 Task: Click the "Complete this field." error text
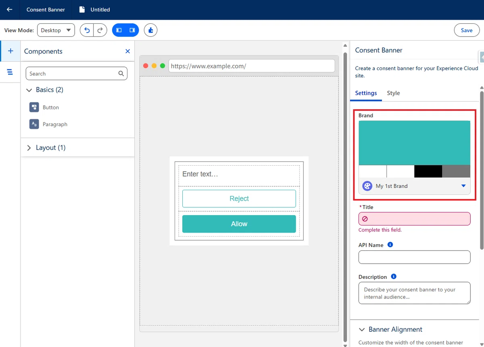pos(380,230)
